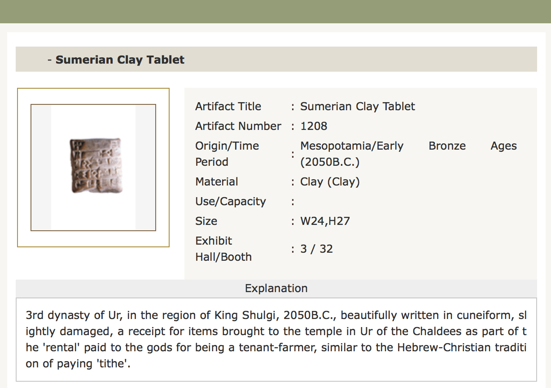Click the Mesopotamia/Early Bronze Ages value
This screenshot has height=388, width=551.
[408, 154]
